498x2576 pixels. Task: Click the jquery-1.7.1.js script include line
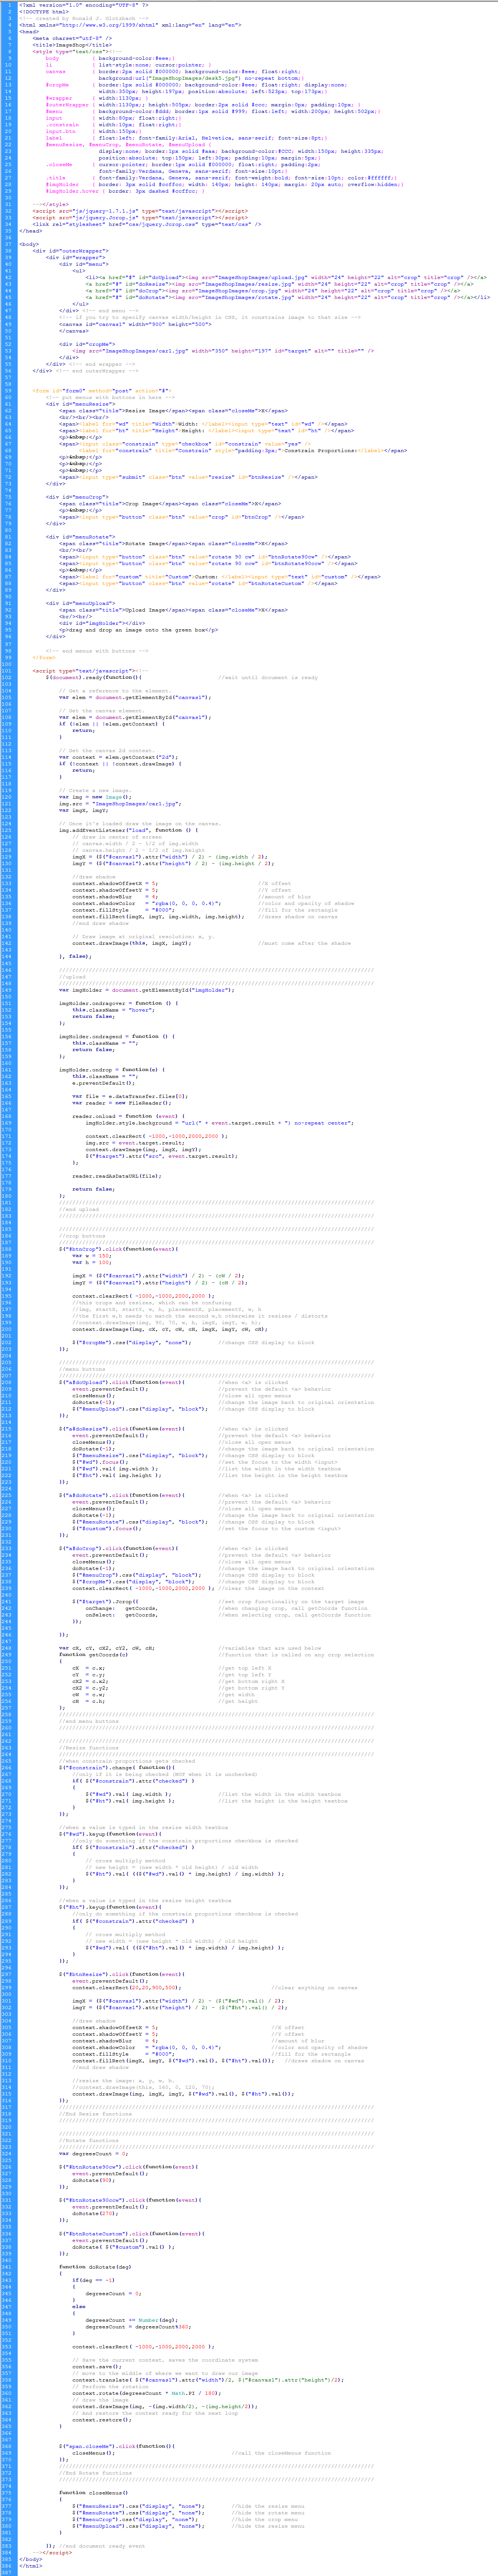coord(140,211)
